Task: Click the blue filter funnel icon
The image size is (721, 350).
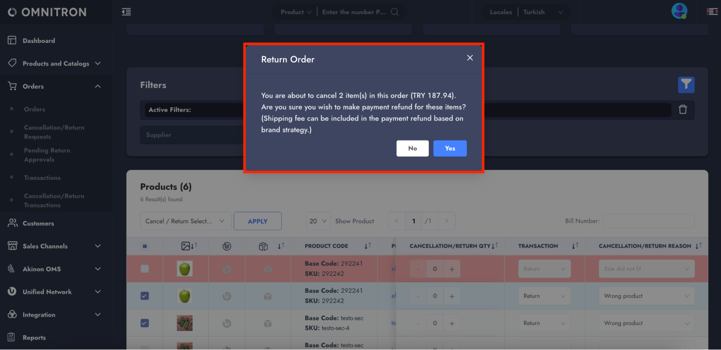Action: point(686,85)
